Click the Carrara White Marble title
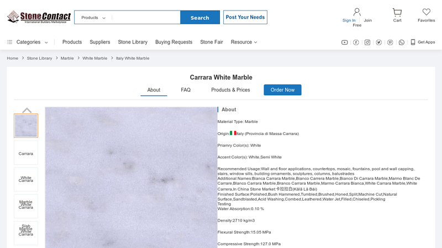 [221, 77]
